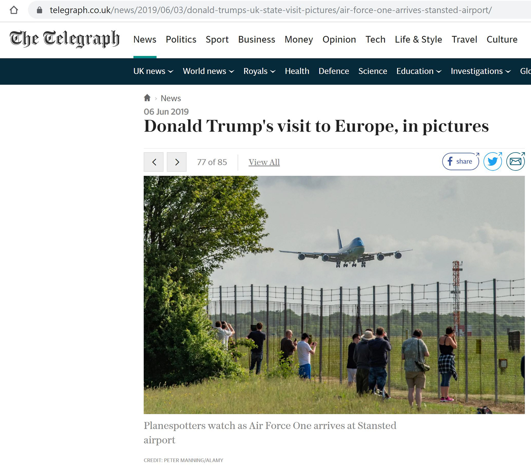This screenshot has width=531, height=469.
Task: Click the padlock site security icon
Action: click(40, 10)
